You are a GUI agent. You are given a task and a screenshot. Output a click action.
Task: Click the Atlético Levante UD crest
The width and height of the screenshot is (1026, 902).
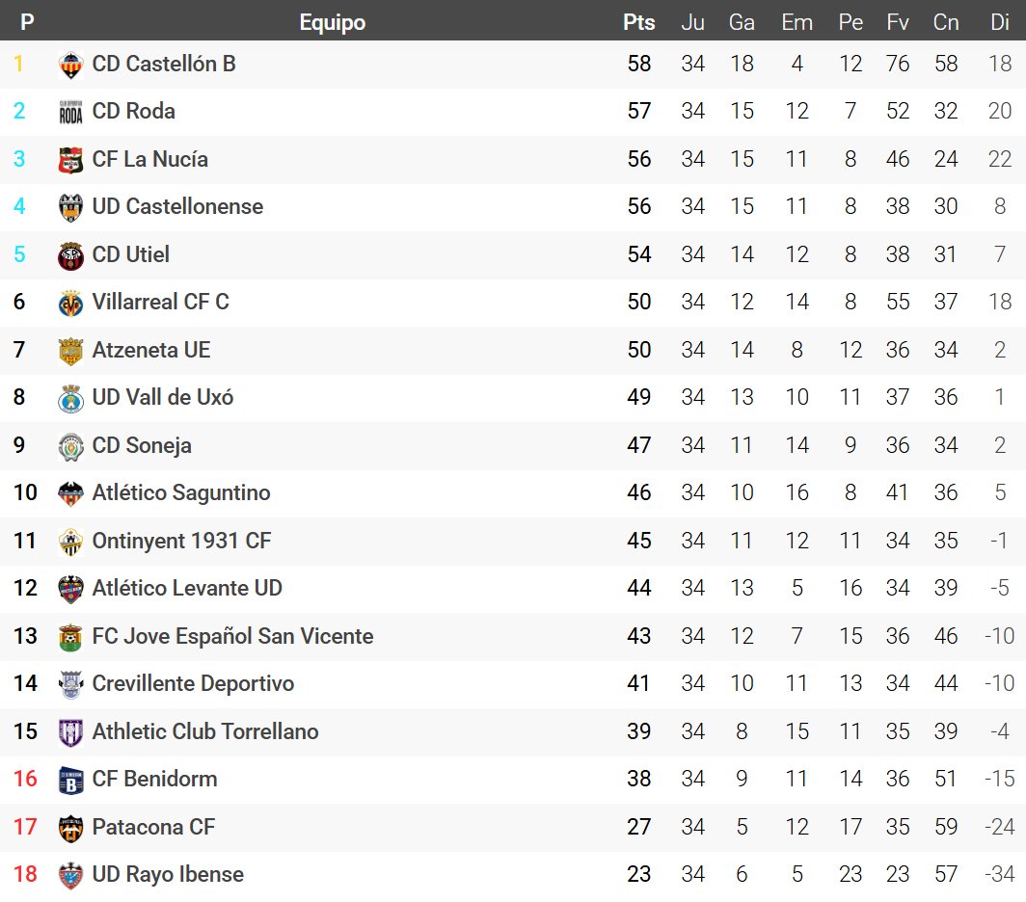70,589
